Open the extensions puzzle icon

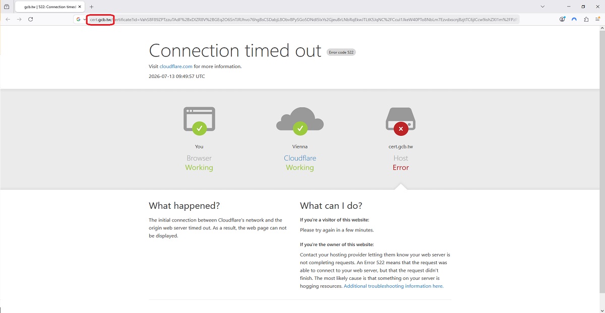point(586,19)
